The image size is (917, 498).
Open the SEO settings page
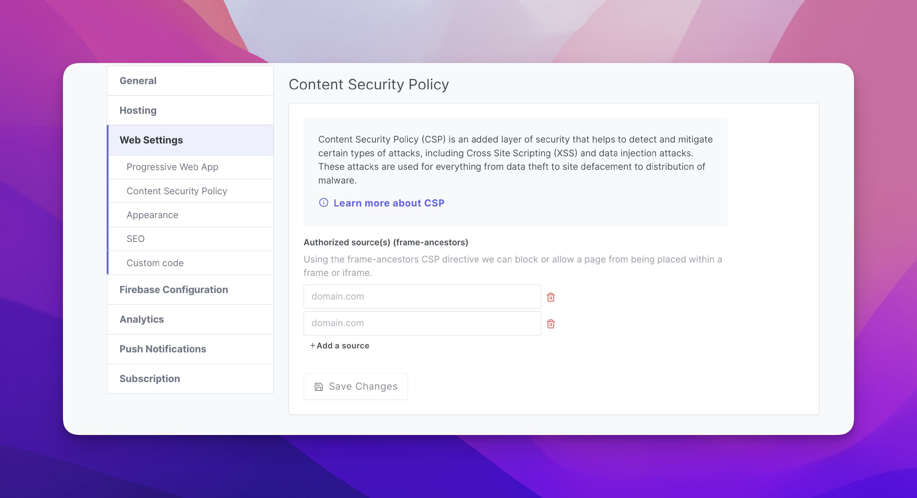[135, 239]
